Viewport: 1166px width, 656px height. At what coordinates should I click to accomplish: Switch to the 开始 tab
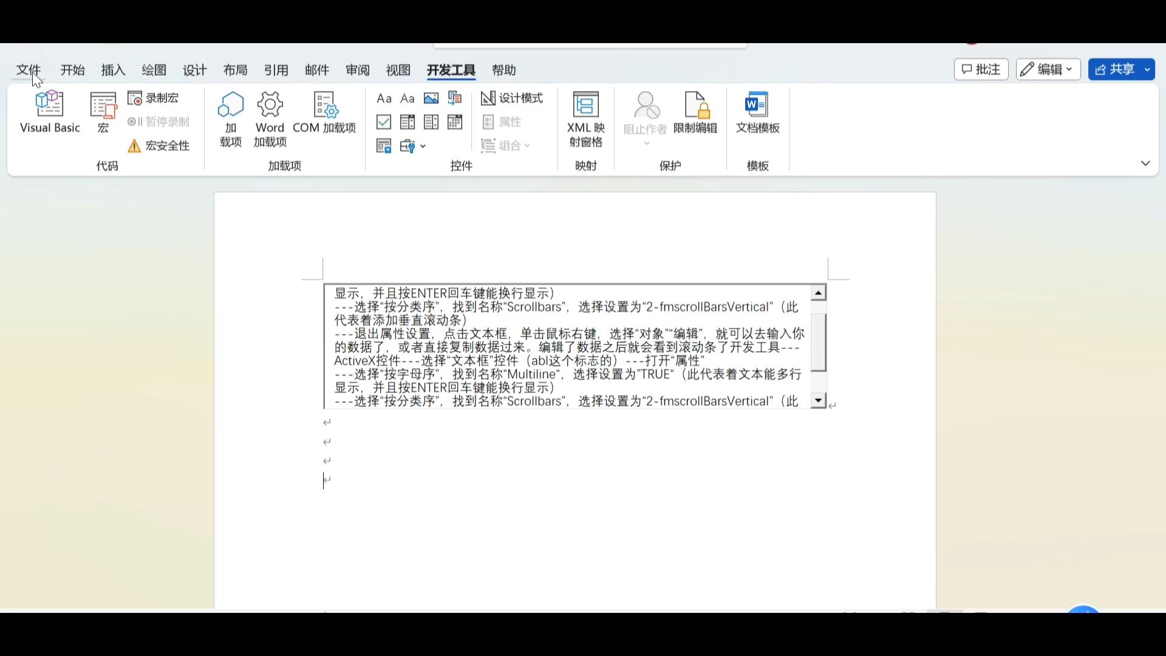coord(73,70)
